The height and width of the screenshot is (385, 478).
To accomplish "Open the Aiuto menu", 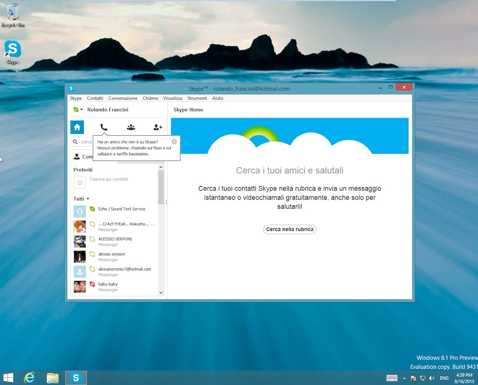I will 218,98.
